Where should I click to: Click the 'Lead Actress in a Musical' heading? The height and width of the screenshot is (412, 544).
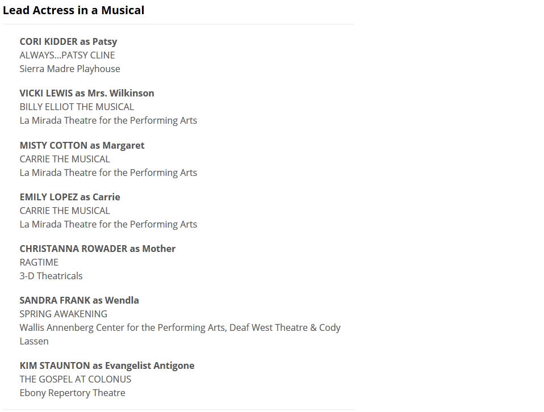(74, 10)
